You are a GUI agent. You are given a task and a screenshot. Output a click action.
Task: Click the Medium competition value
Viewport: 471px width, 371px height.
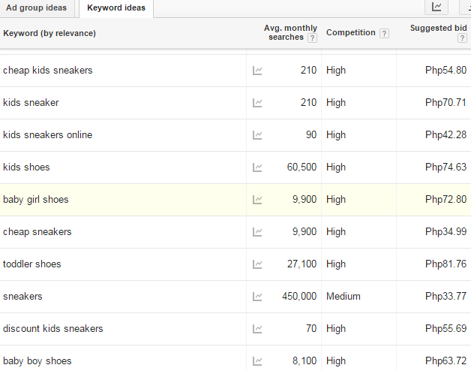343,297
